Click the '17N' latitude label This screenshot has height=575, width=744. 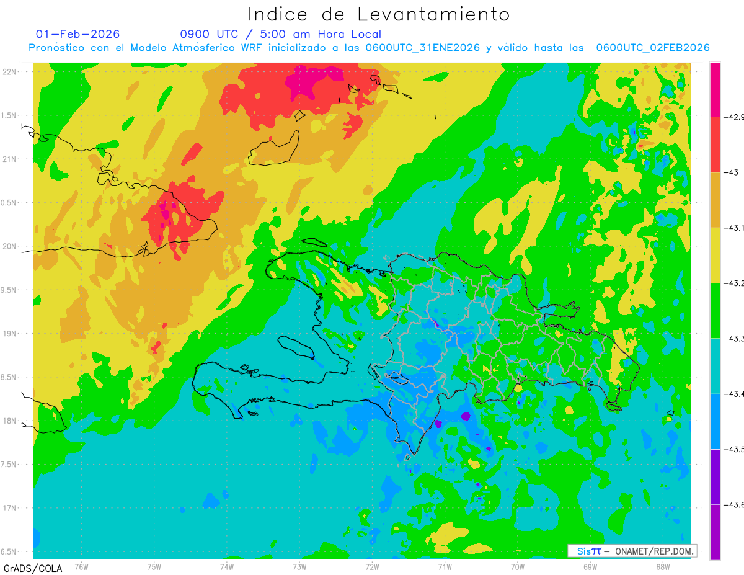[11, 508]
